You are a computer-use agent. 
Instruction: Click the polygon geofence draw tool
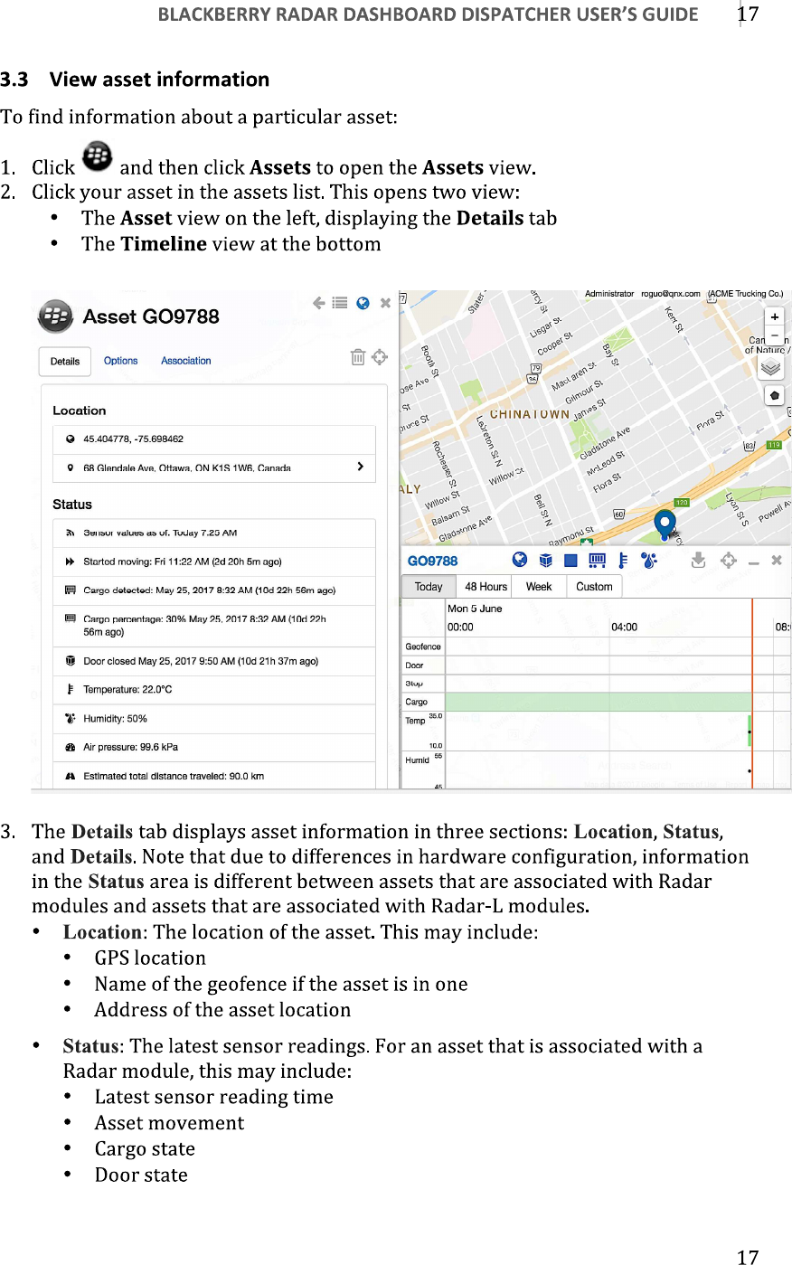(x=774, y=396)
